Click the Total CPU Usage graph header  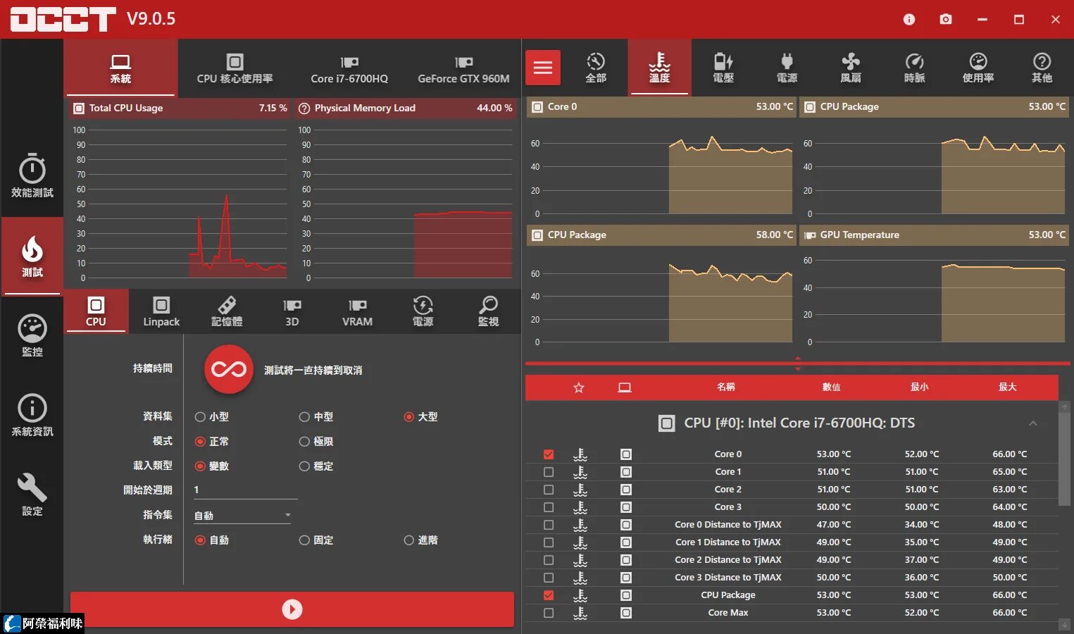coord(180,108)
